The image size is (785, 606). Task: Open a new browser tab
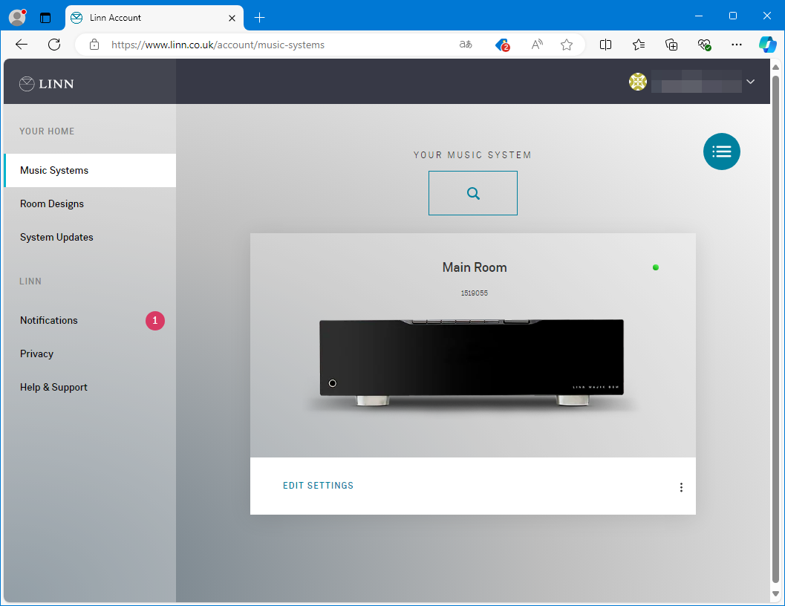coord(259,18)
